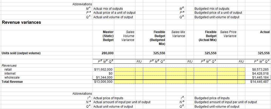Select the $11,662,000 retail budget cell
Image resolution: width=271 pixels, height=109 pixels.
pyautogui.click(x=103, y=70)
